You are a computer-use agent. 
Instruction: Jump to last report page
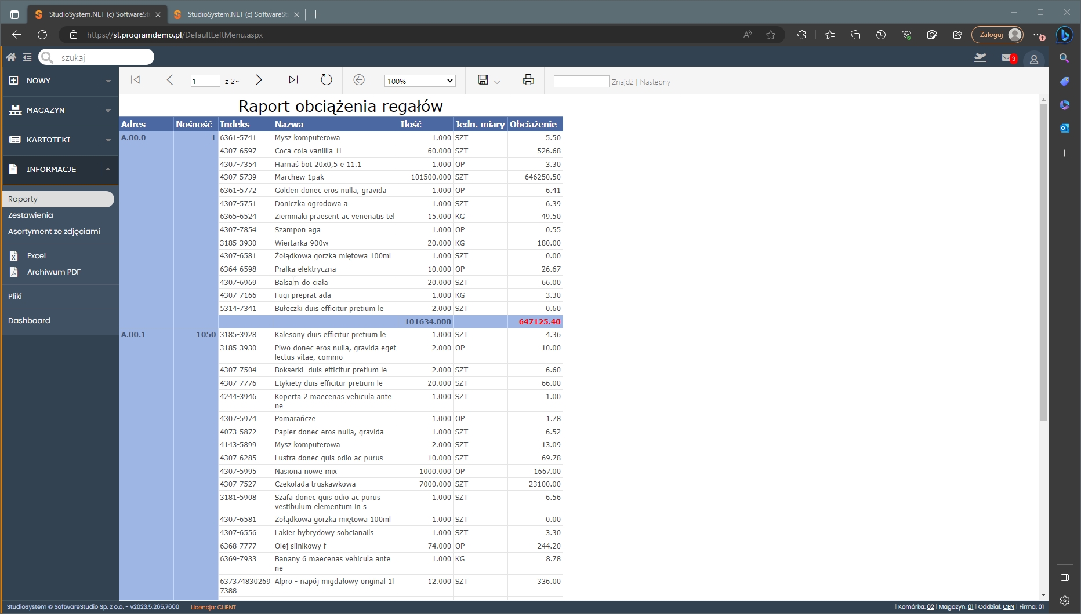click(293, 80)
